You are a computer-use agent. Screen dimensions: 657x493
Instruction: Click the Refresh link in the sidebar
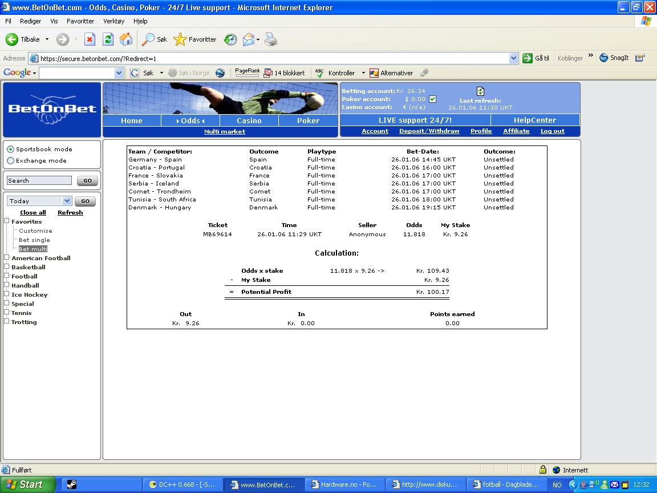(x=70, y=212)
